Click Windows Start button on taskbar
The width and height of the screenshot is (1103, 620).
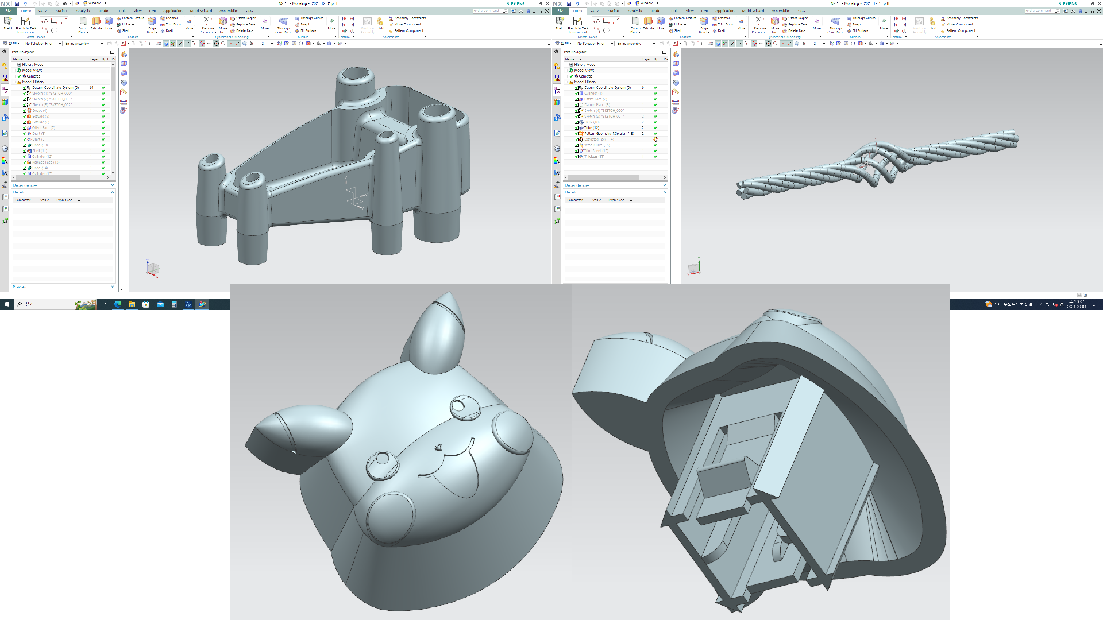tap(6, 304)
